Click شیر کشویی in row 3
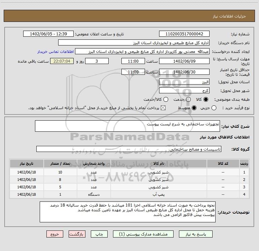The height and width of the screenshot is (251, 259). coord(158,187)
